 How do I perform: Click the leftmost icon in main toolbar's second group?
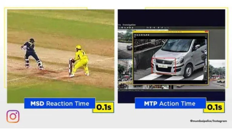tap(147, 28)
